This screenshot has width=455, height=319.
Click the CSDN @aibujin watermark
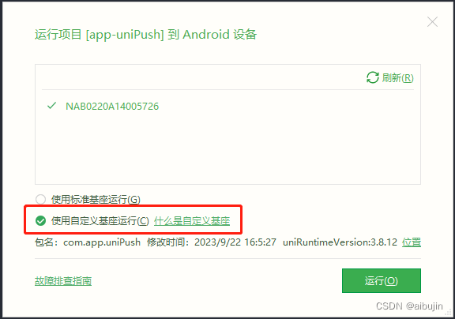[409, 306]
